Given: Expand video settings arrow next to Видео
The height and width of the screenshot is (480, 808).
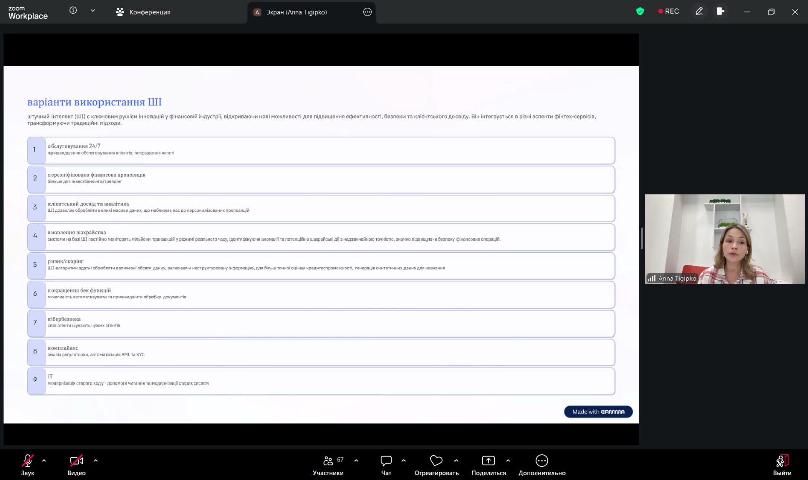Looking at the screenshot, I should [96, 460].
